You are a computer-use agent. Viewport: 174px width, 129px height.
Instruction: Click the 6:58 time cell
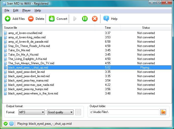pyautogui.click(x=108, y=42)
